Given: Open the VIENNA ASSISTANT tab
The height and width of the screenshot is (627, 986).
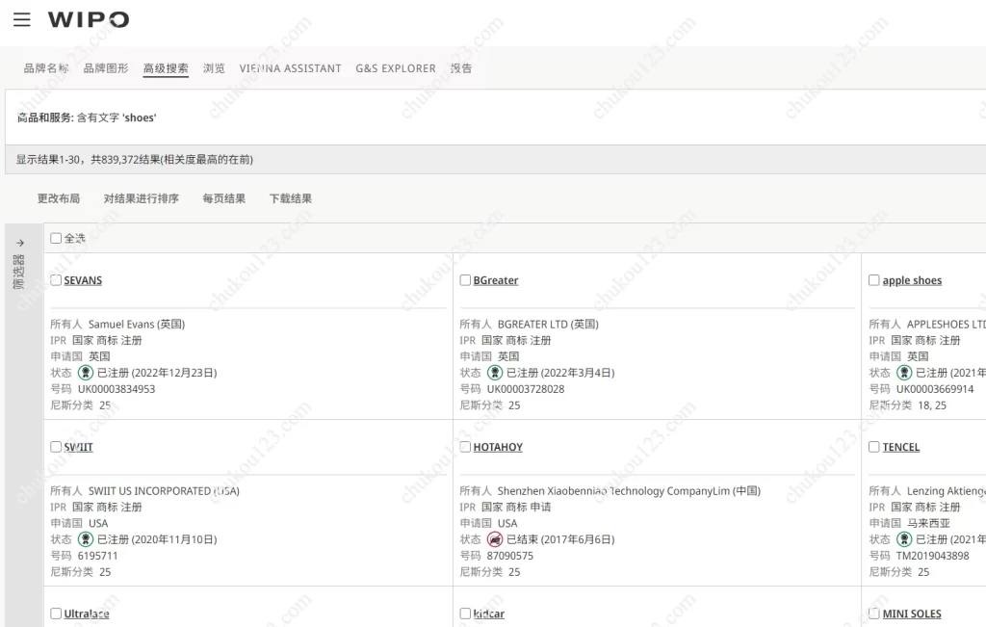Looking at the screenshot, I should (290, 68).
